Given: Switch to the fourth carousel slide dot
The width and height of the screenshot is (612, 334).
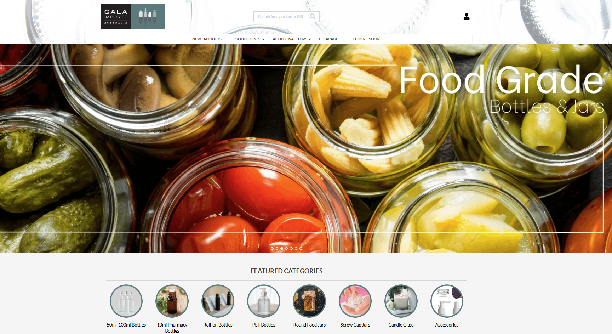Looking at the screenshot, I should 286,249.
